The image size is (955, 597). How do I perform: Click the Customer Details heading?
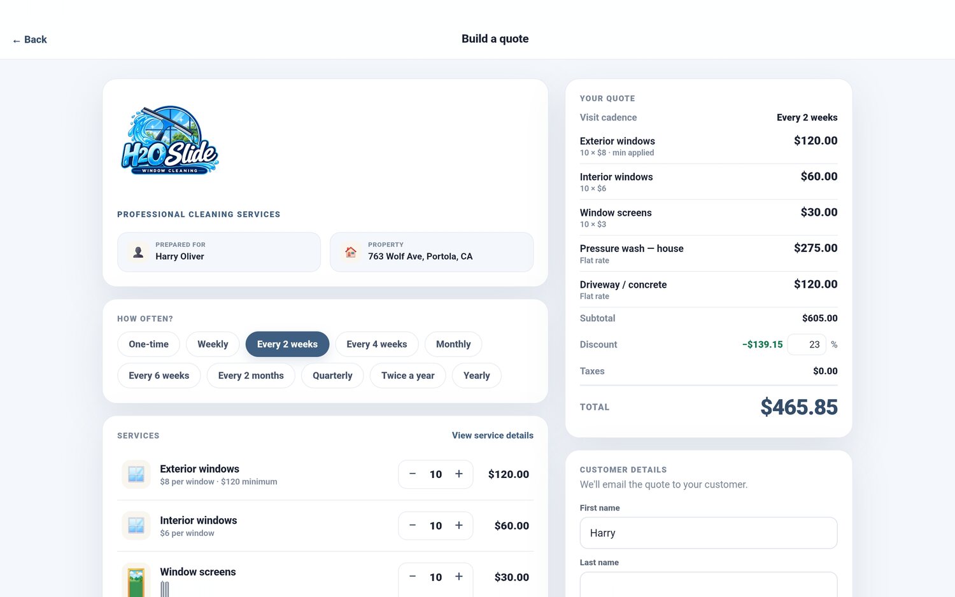point(623,470)
